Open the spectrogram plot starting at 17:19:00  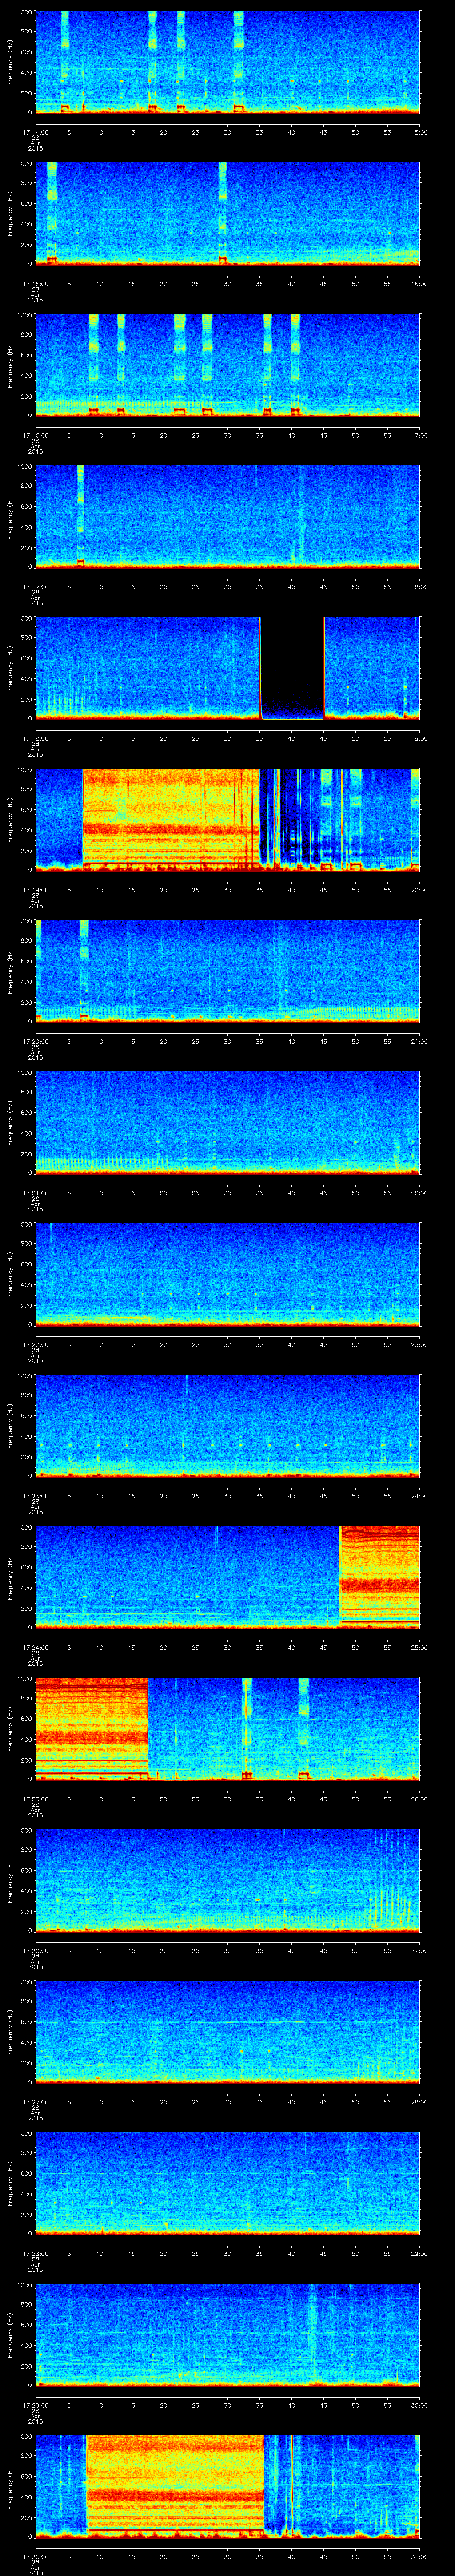[227, 819]
